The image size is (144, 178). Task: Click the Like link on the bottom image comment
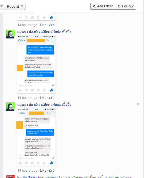pyautogui.click(x=43, y=170)
